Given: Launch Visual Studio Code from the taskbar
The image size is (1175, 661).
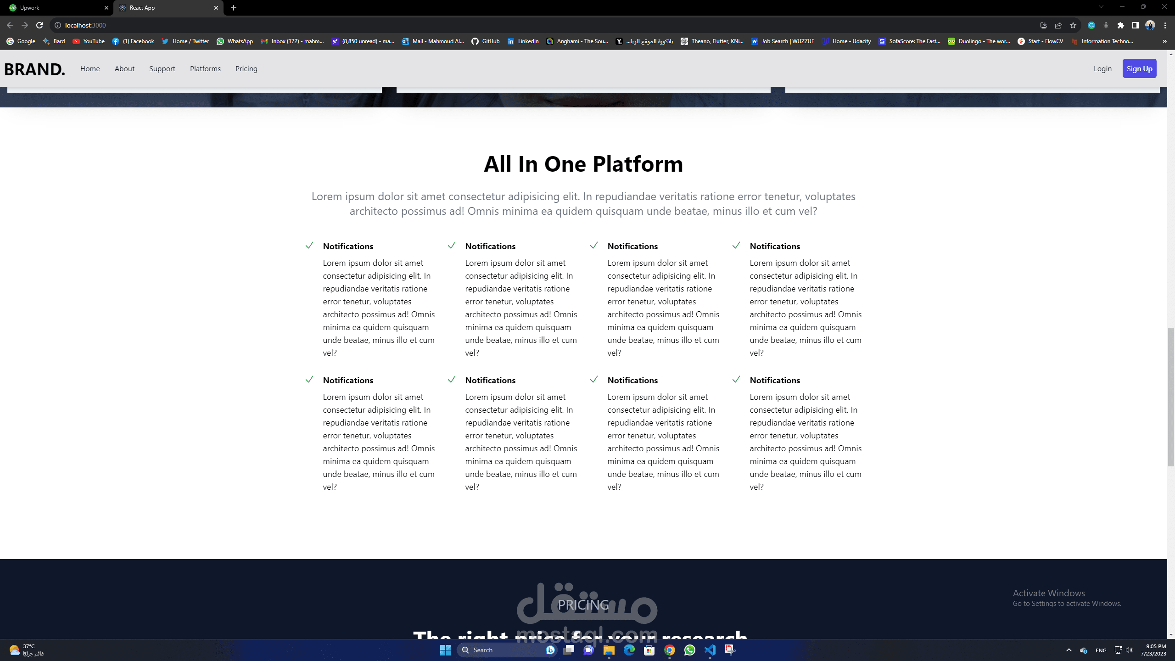Looking at the screenshot, I should [x=710, y=650].
